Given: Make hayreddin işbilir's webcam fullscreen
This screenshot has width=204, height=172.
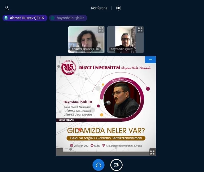Looking at the screenshot, I should (x=140, y=30).
